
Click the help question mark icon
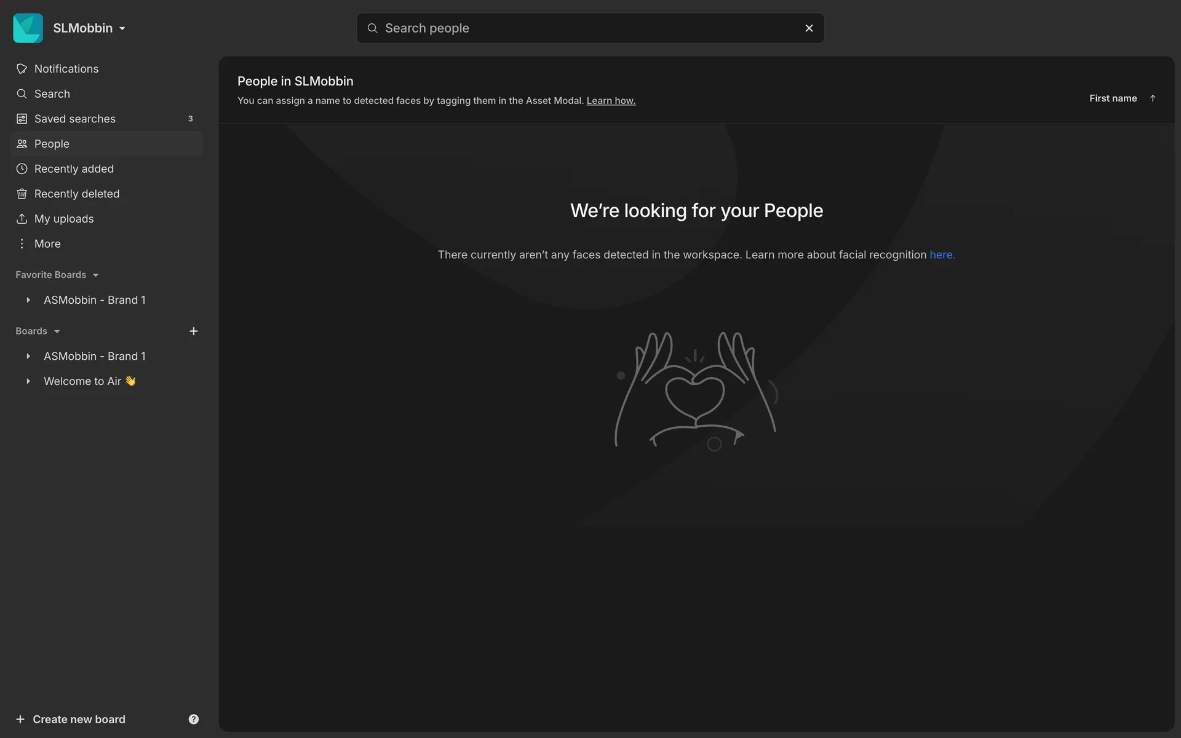click(x=193, y=719)
